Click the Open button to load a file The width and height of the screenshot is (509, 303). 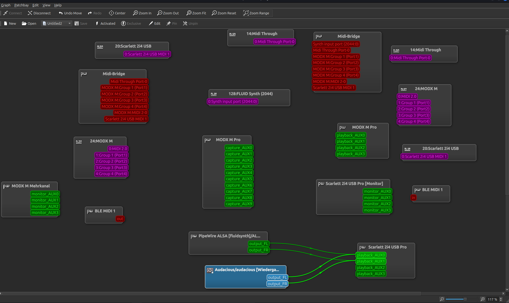(x=29, y=23)
